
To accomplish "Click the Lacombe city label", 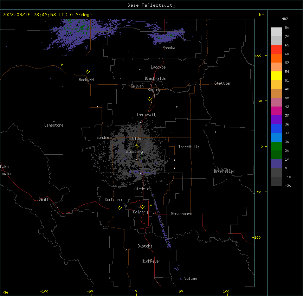I will pyautogui.click(x=158, y=67).
